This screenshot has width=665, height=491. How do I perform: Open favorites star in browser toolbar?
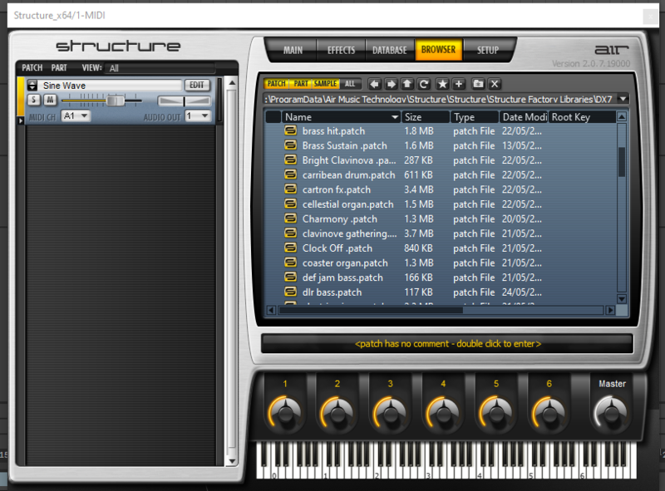442,84
